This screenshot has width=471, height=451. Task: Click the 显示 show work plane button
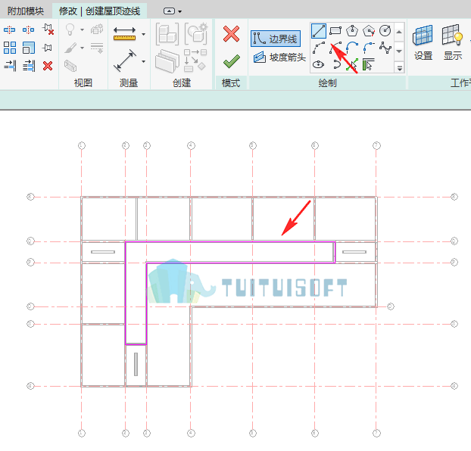(x=452, y=42)
